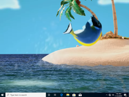Screen dimensions: 129x97
Task: Open network status globe icon
Action: 110,95
